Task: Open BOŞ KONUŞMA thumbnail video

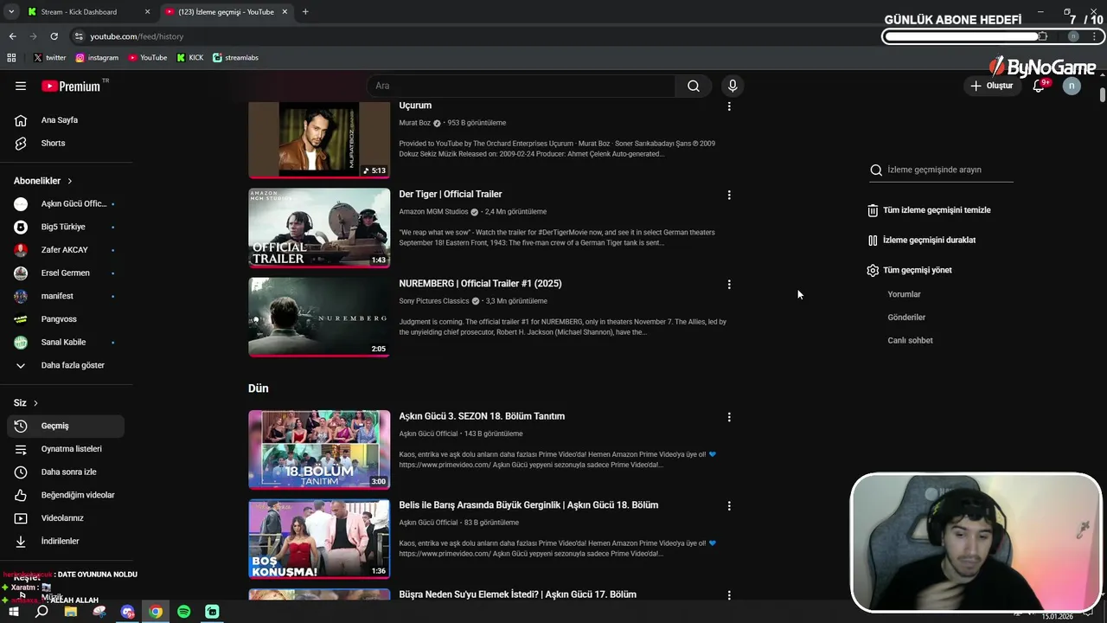Action: [x=319, y=538]
